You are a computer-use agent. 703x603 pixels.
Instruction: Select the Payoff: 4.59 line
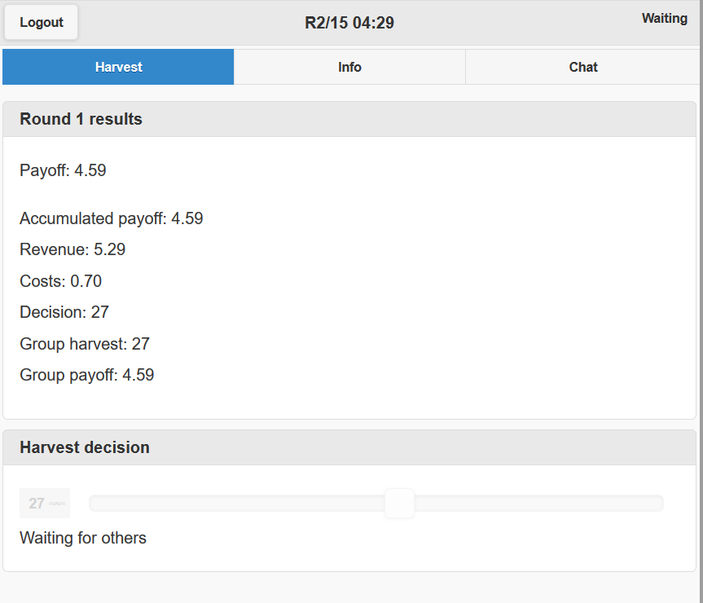pyautogui.click(x=63, y=170)
